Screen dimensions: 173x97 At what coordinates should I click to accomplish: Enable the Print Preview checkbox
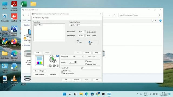(62, 71)
